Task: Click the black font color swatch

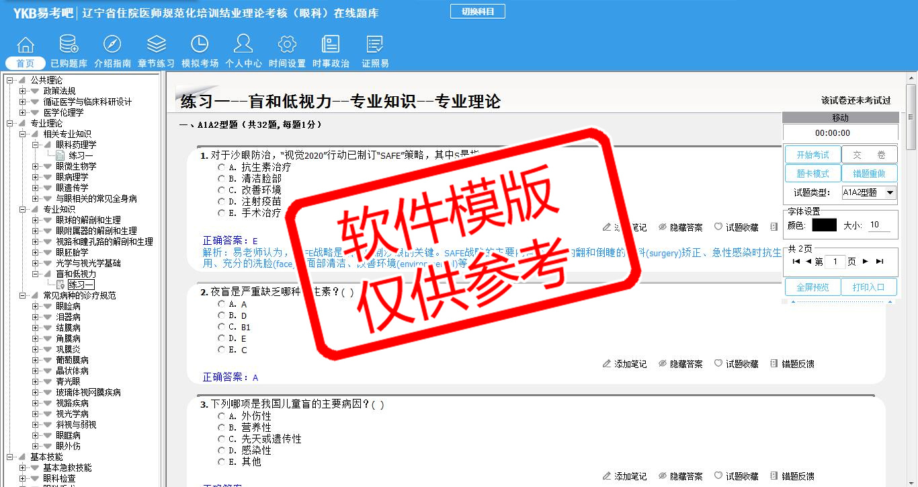Action: click(824, 225)
